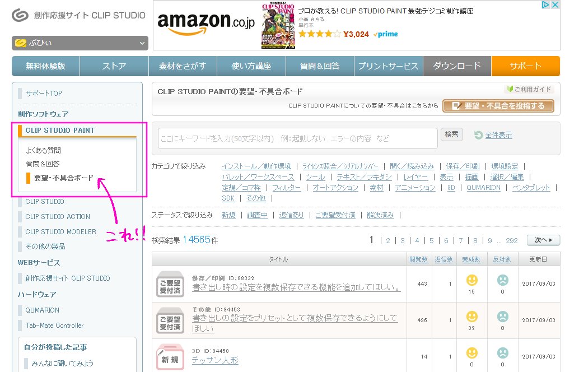This screenshot has height=372, width=579.
Task: Filter by インストール/動作環境 category
Action: [256, 166]
